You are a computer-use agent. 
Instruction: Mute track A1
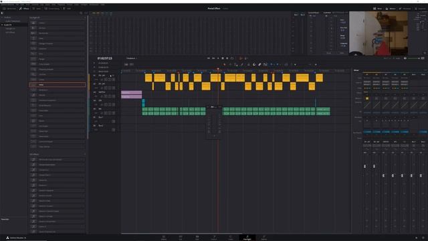click(114, 80)
